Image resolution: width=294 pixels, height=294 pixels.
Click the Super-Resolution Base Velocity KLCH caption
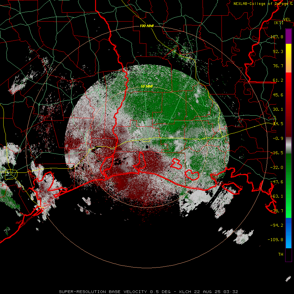click(x=148, y=292)
